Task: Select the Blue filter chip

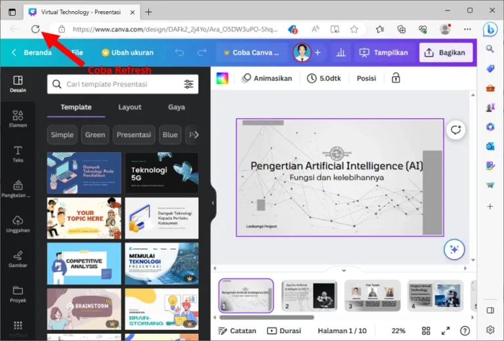Action: pyautogui.click(x=170, y=135)
